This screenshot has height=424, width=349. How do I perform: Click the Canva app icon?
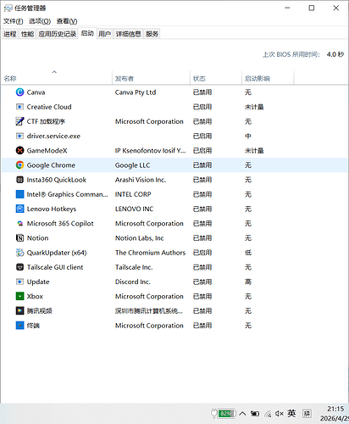tap(19, 92)
